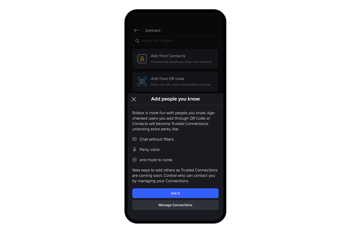Screen dimensions: 349x233
Task: Select the Party voice label
Action: [149, 150]
